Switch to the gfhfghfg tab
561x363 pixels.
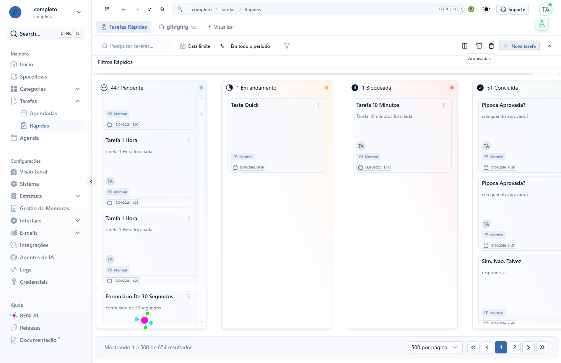(x=177, y=27)
